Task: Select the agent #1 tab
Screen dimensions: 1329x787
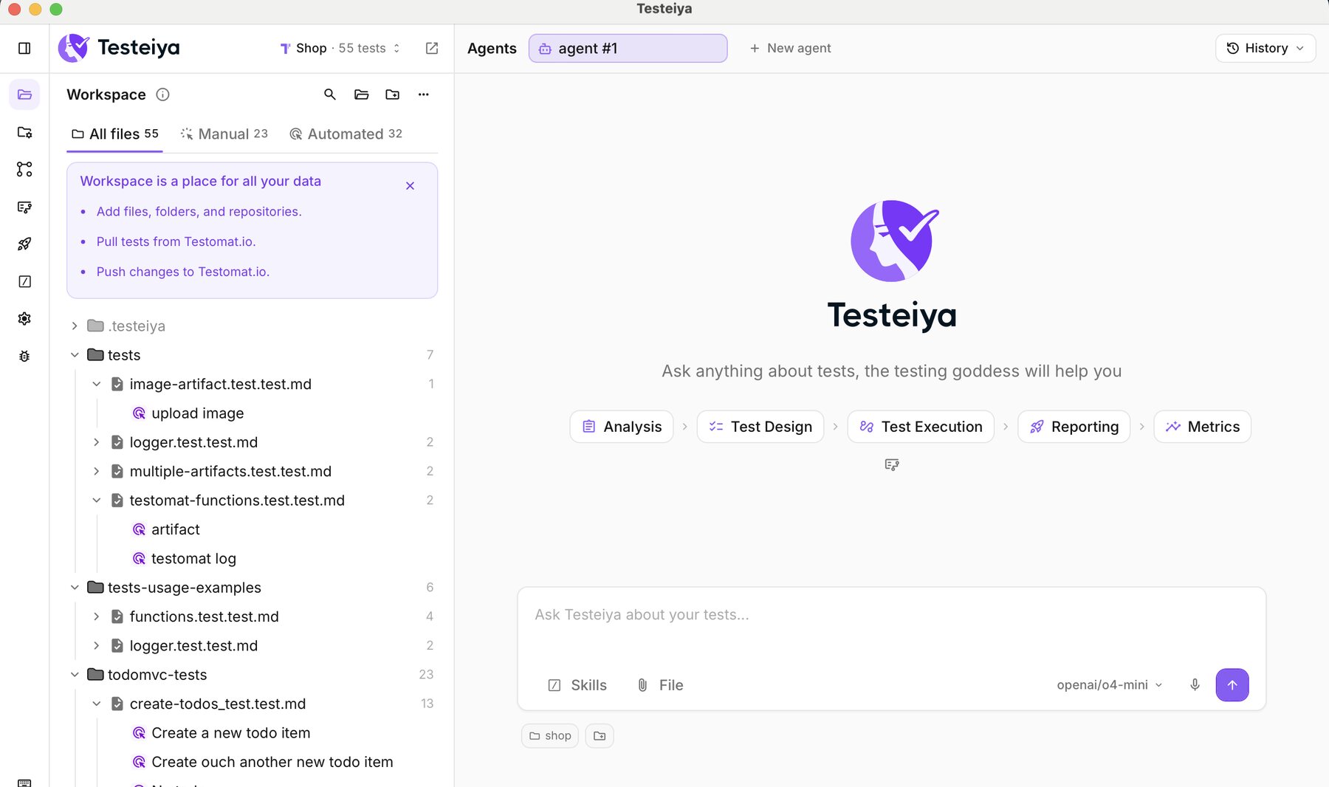Action: (x=628, y=48)
